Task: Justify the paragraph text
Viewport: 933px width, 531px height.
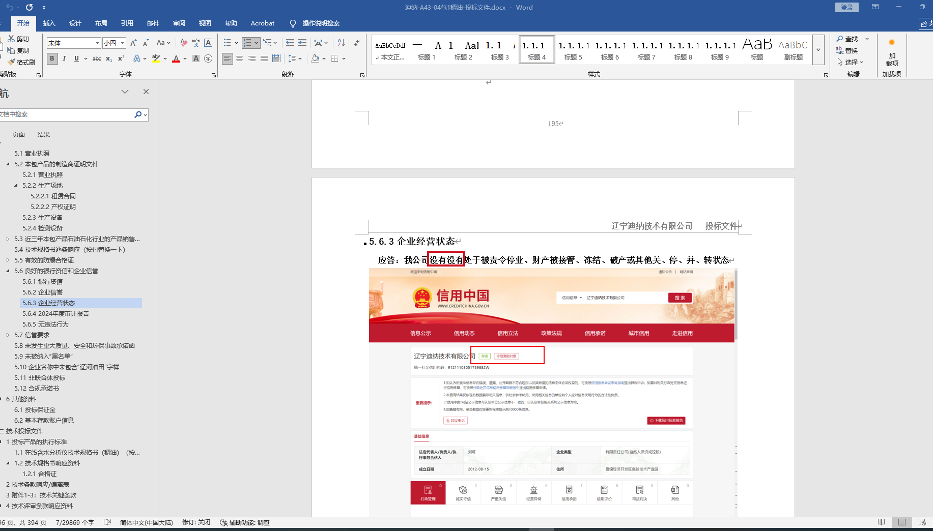Action: point(264,59)
